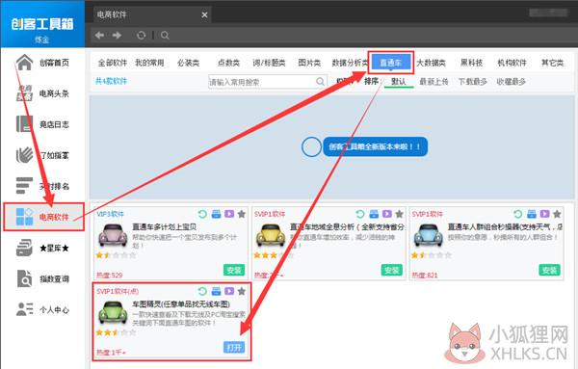Select the 点数类 category tab
Image resolution: width=578 pixels, height=369 pixels.
click(x=229, y=63)
